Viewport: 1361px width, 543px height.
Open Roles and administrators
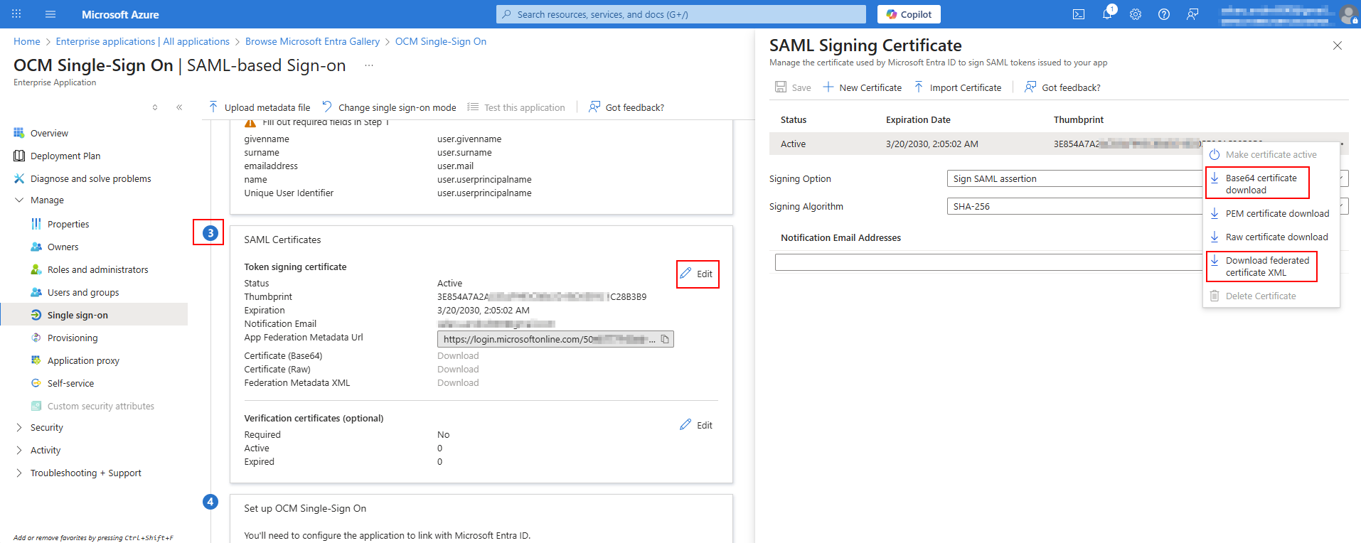[x=97, y=269]
